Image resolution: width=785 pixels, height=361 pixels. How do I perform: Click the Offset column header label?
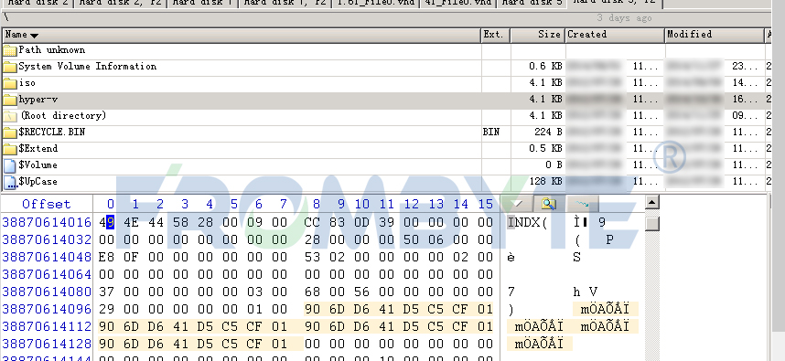point(47,204)
